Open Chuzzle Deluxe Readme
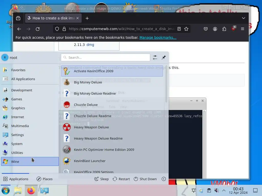The height and width of the screenshot is (196, 262). 112,116
